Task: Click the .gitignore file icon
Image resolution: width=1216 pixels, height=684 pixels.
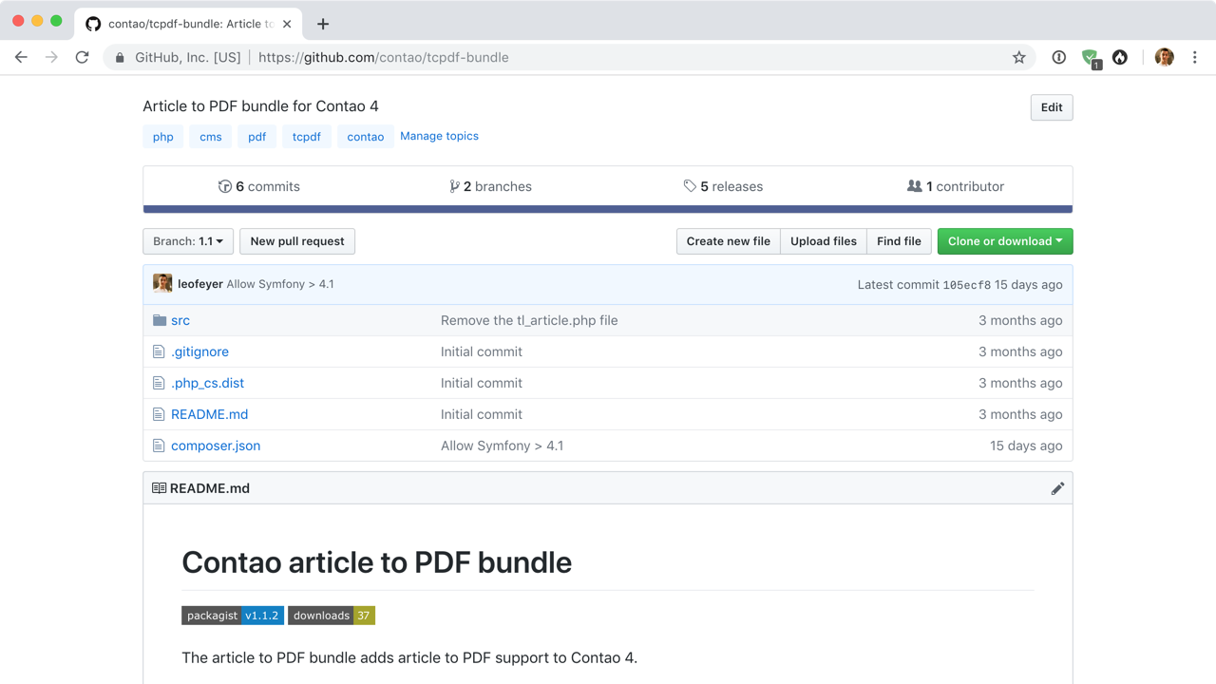Action: [159, 351]
